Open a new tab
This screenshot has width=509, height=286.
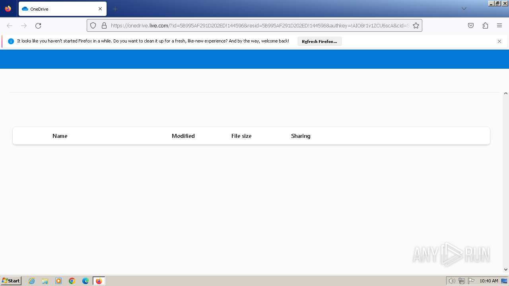click(x=115, y=9)
